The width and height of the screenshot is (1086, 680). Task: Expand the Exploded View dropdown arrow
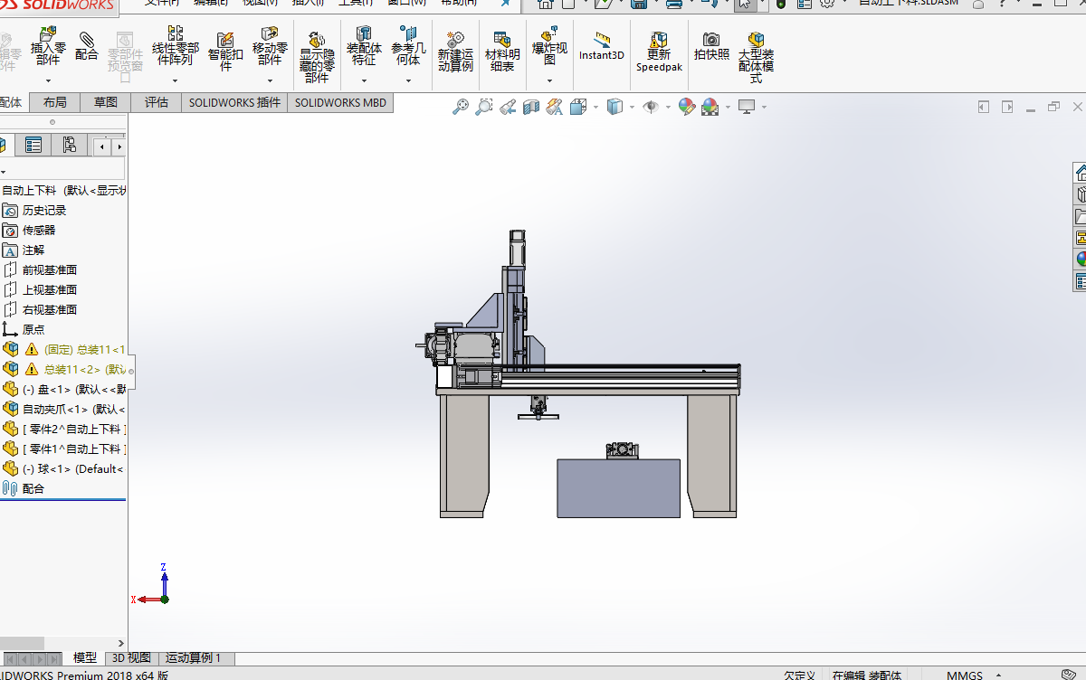click(x=549, y=80)
